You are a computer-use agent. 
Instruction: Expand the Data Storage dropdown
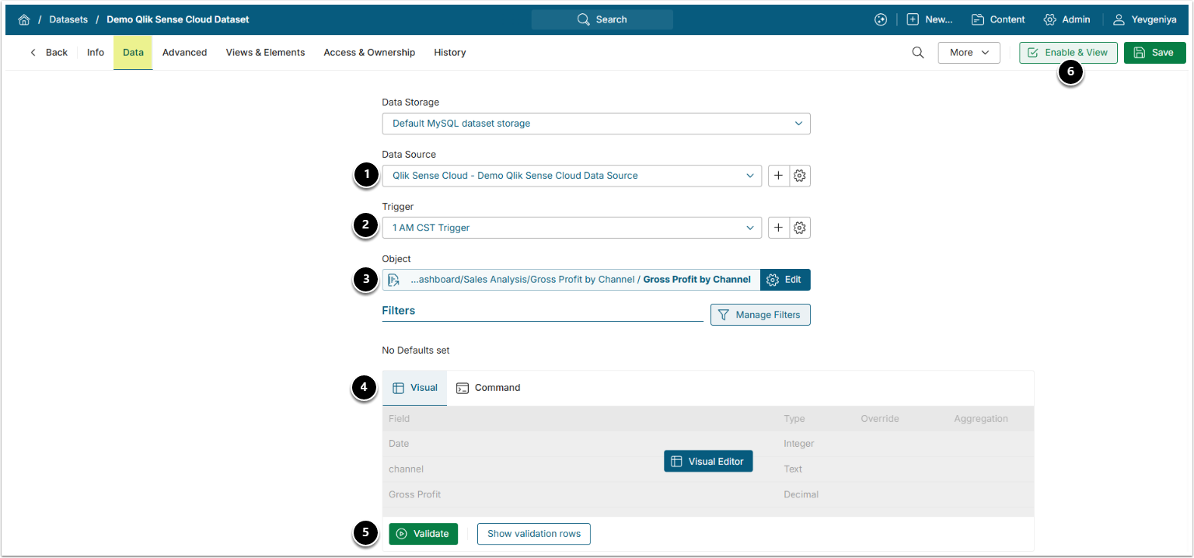pos(595,124)
